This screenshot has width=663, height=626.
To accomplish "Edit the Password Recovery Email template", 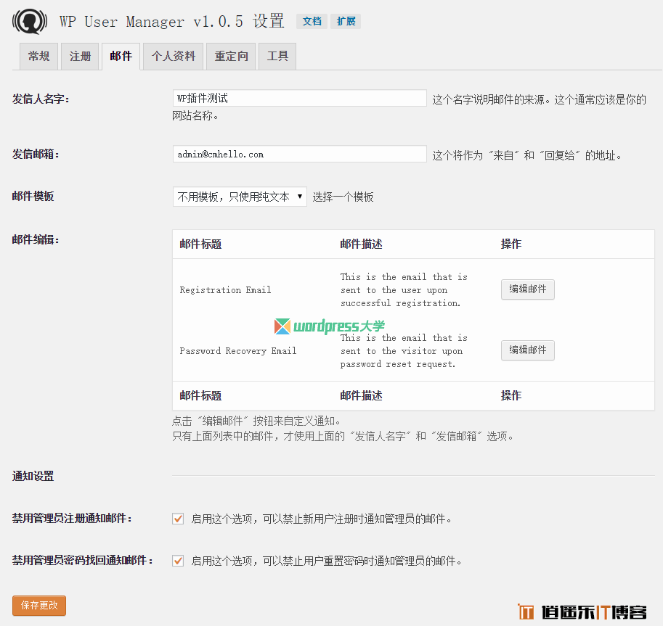I will pos(527,350).
